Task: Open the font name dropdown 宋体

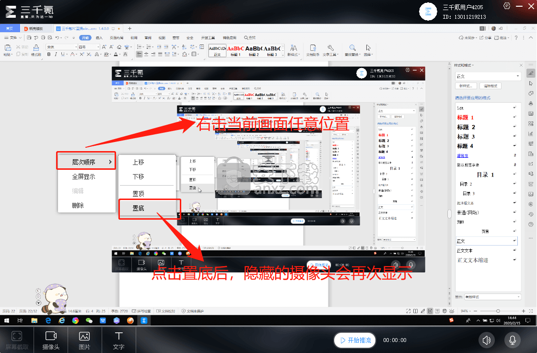Action: (62, 47)
